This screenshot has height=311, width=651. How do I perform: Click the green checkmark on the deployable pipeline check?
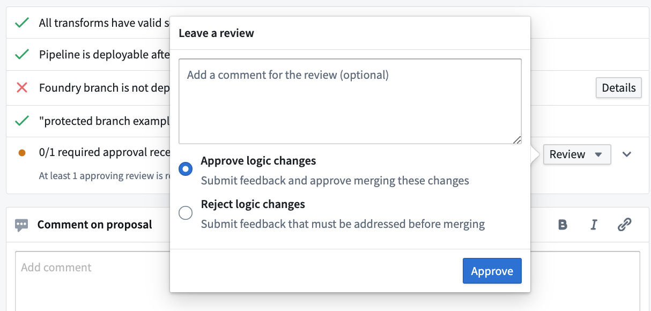(x=23, y=55)
